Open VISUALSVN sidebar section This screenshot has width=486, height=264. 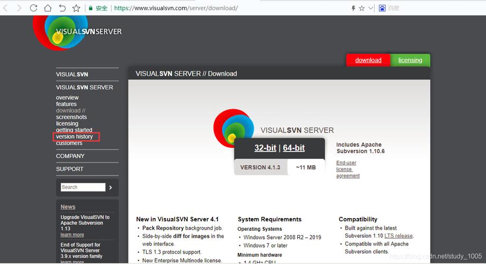click(72, 74)
